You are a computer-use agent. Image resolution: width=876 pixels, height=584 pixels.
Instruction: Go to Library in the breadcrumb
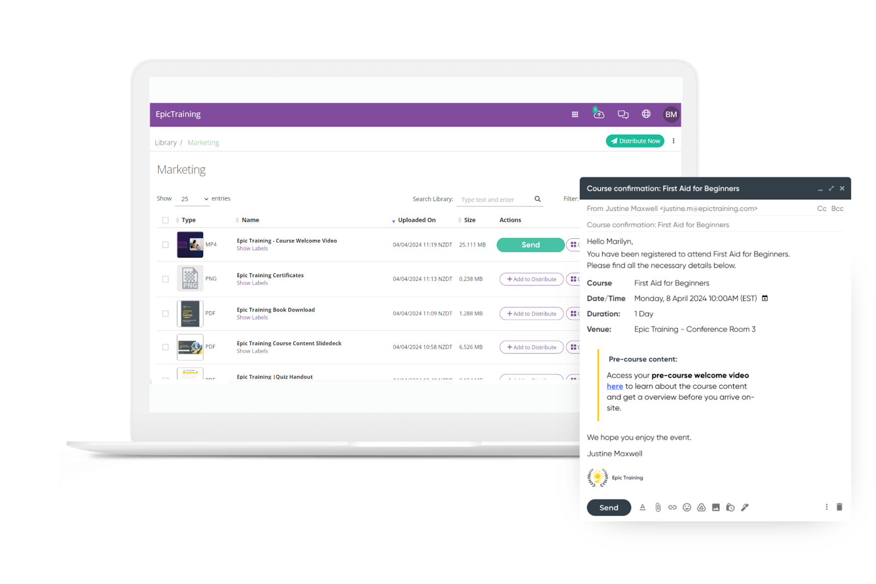point(165,142)
